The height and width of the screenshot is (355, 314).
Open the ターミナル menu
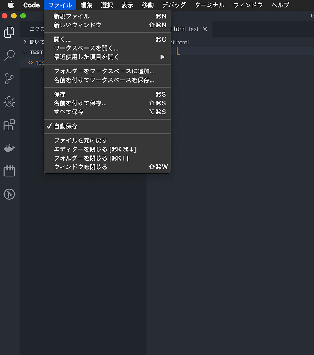click(209, 5)
